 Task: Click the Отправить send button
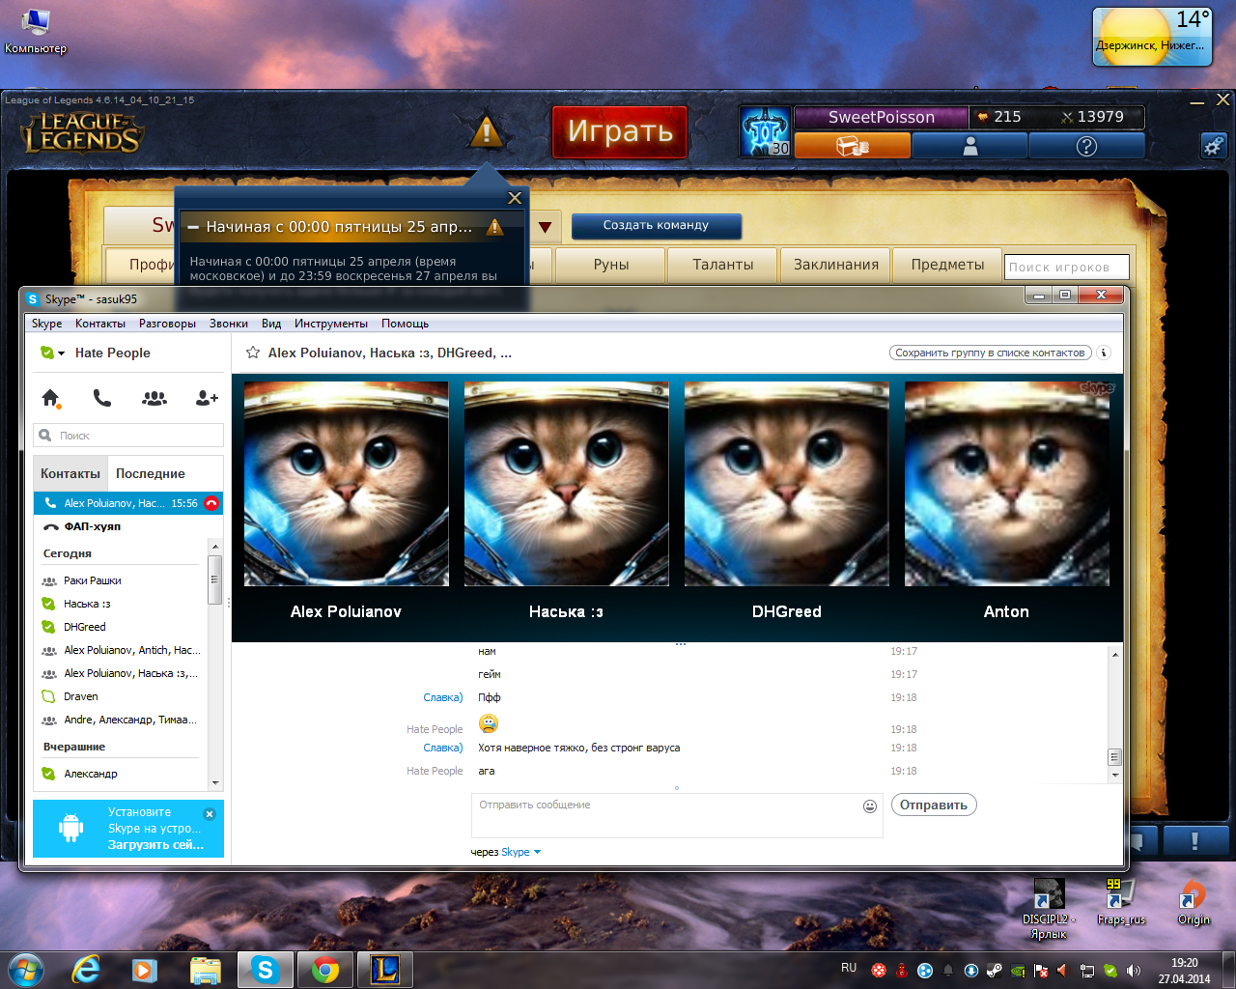tap(934, 805)
